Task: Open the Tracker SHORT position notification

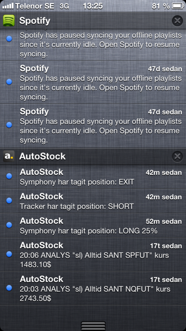Action: click(x=93, y=201)
